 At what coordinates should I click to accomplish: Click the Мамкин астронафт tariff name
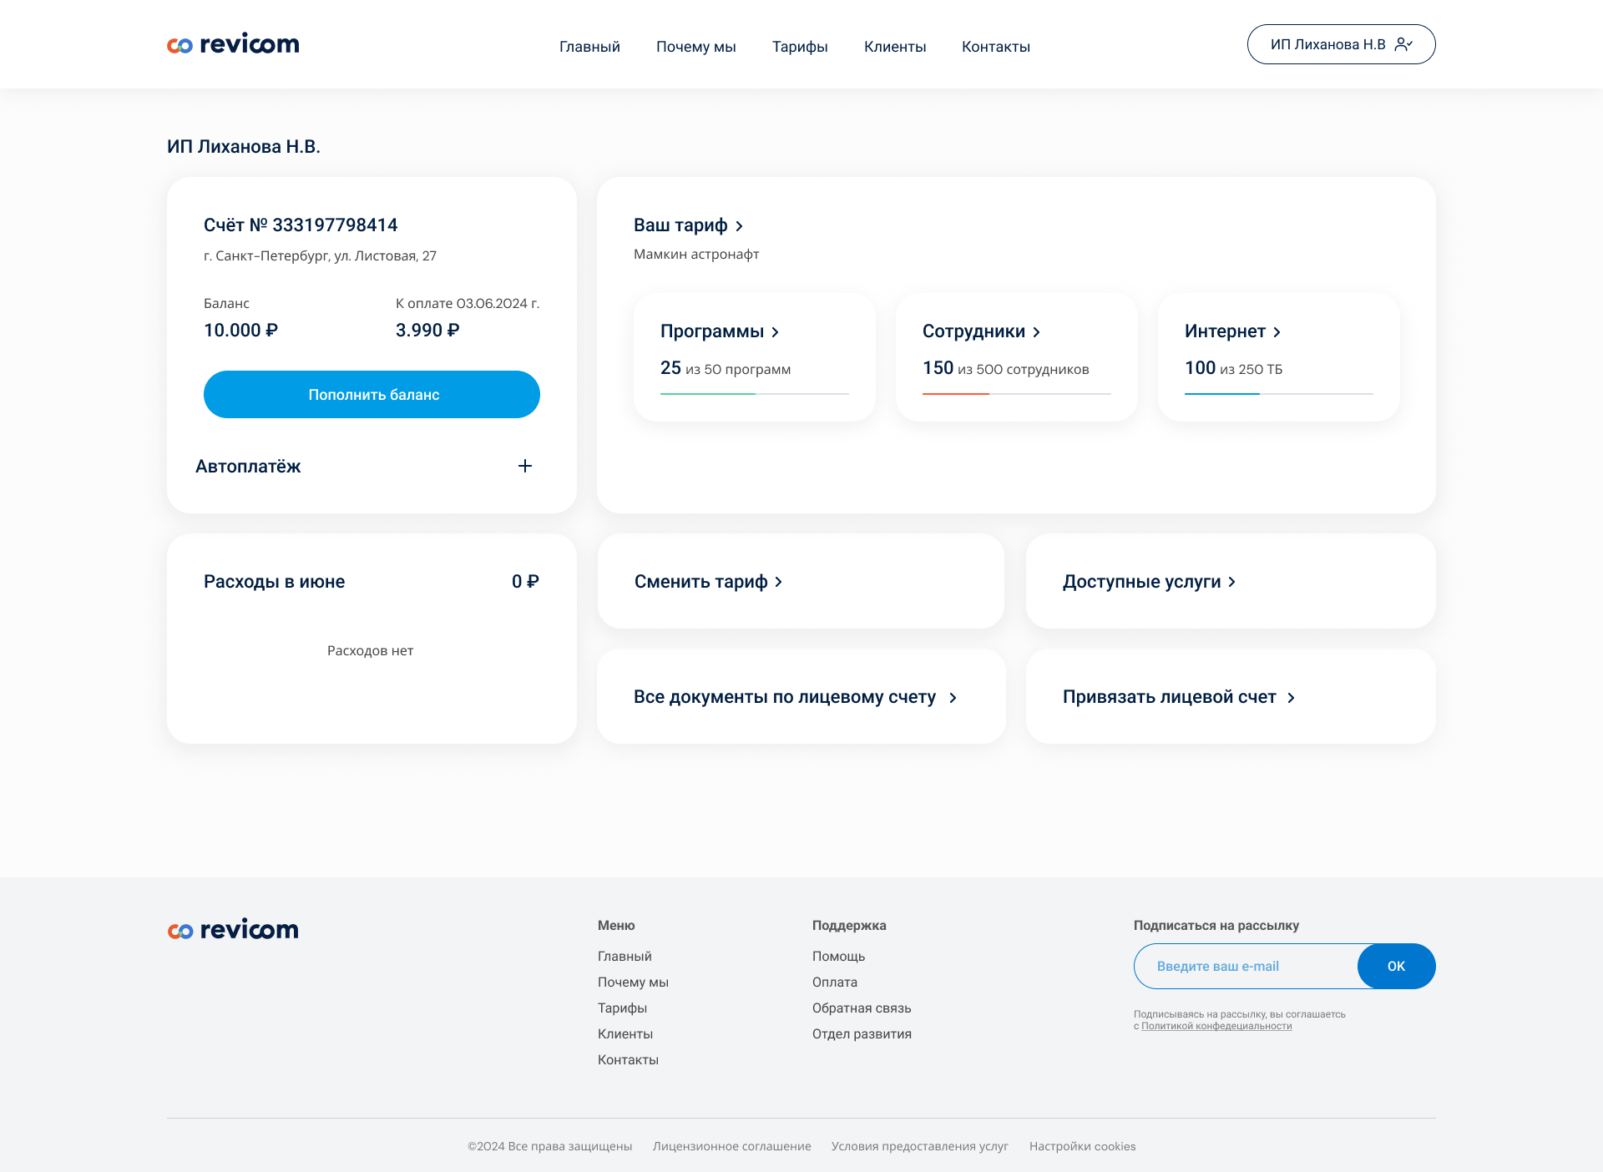[x=696, y=254]
